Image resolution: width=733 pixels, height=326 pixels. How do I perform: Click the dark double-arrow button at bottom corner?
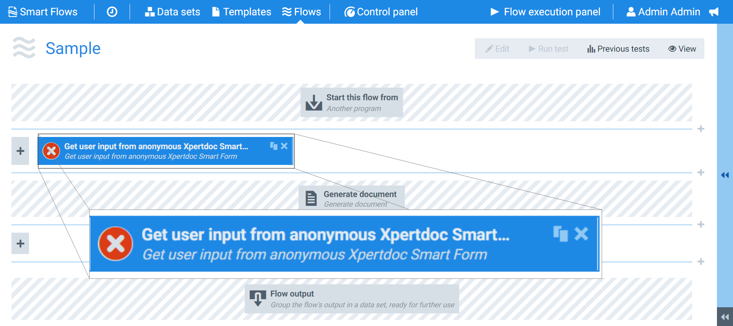tap(725, 317)
